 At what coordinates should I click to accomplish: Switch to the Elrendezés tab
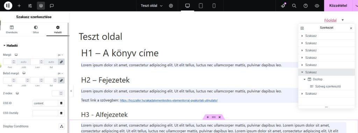[12, 29]
